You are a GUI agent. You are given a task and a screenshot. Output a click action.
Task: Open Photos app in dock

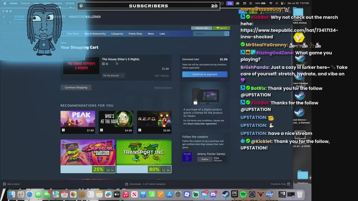point(73,194)
